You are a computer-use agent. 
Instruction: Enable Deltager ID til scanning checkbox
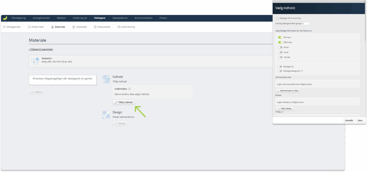pos(277,18)
